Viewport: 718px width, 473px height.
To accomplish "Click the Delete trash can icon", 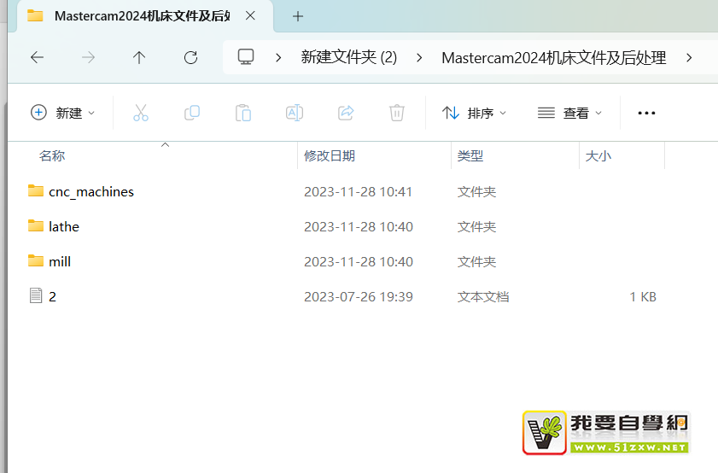I will coord(396,113).
